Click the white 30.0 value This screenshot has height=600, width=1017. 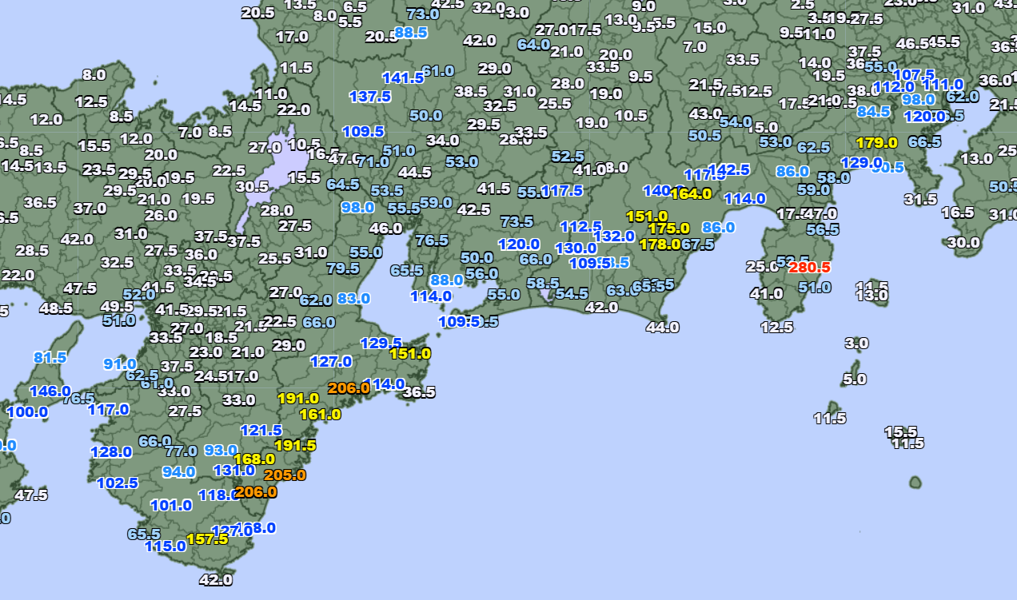pos(963,242)
